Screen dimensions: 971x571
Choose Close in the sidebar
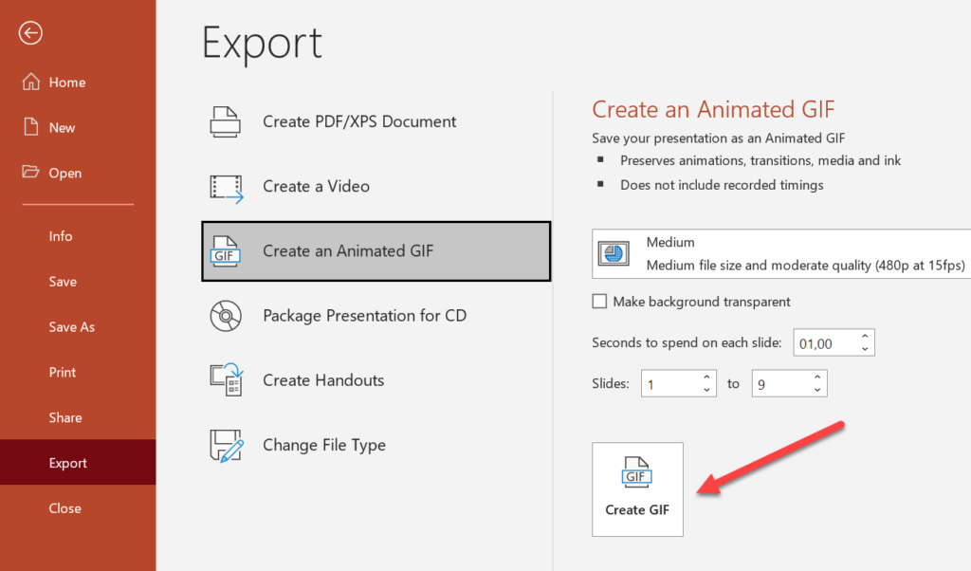tap(78, 507)
